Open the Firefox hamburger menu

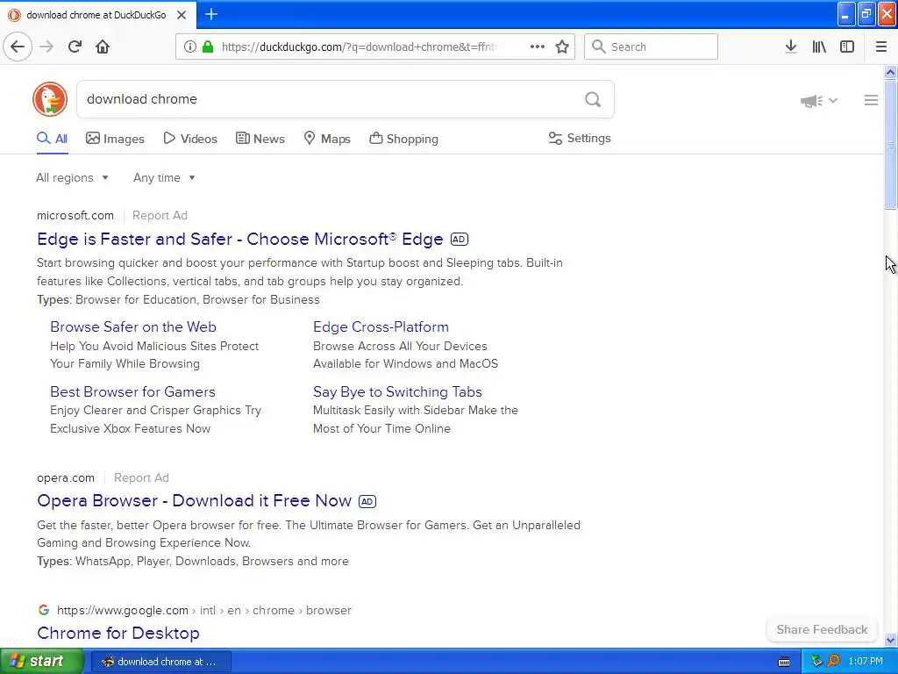coord(880,47)
